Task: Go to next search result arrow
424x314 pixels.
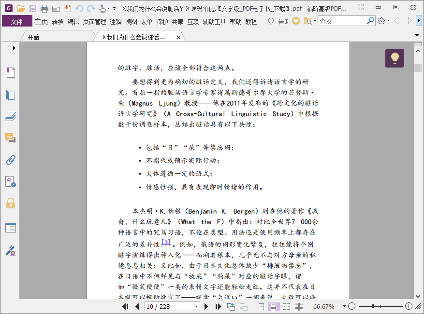Action: [409, 21]
